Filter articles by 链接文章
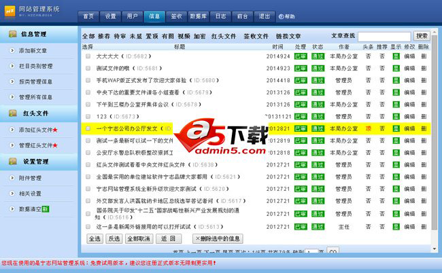442x273 pixels. point(288,36)
